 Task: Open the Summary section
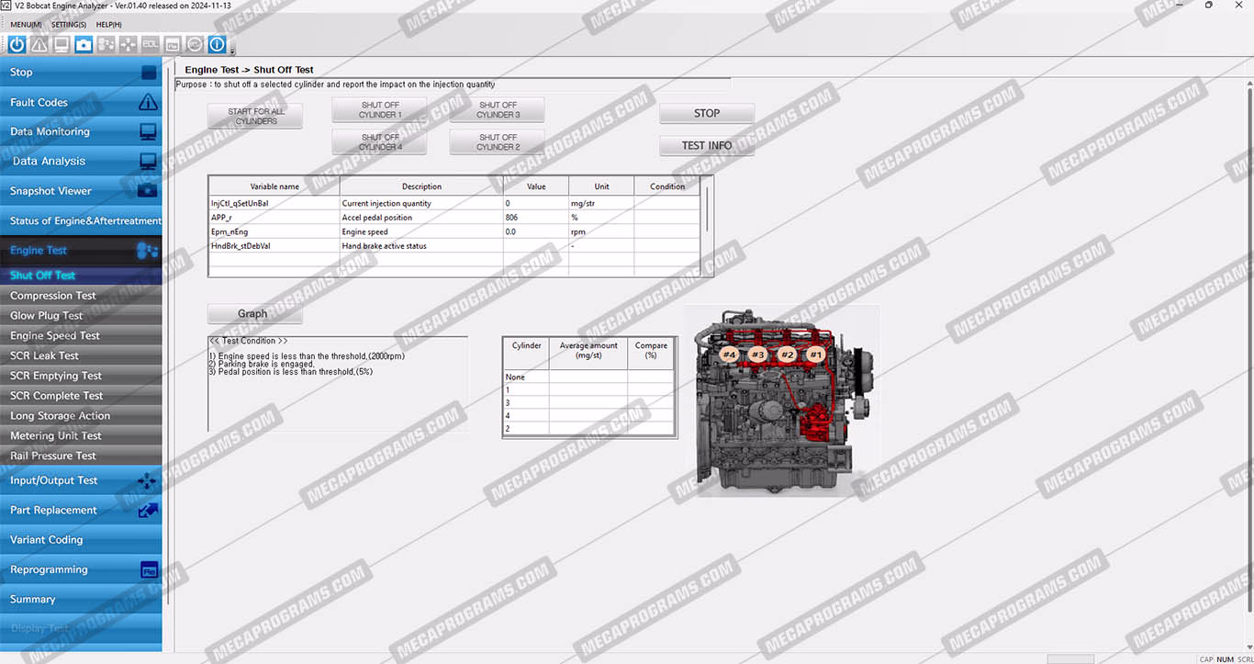point(81,599)
